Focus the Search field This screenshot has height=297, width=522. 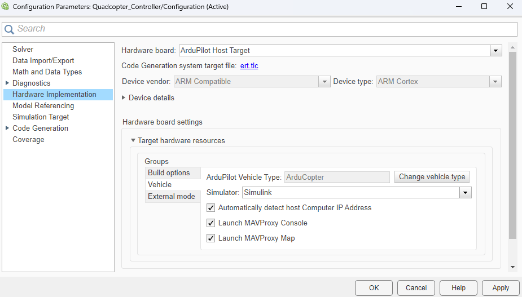(x=260, y=29)
